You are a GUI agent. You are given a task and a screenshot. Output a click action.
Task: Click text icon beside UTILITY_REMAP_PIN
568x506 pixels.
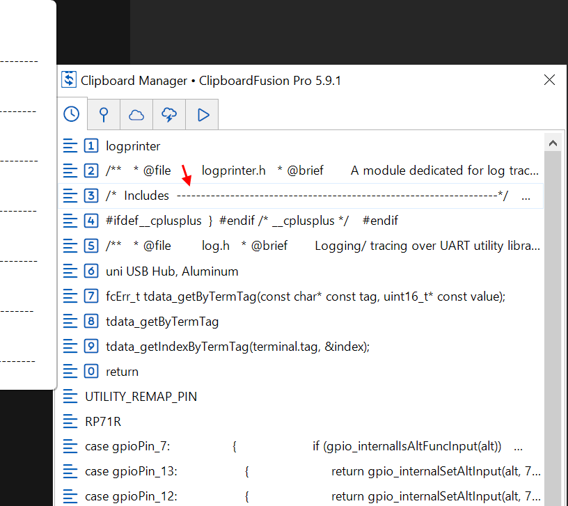click(70, 397)
